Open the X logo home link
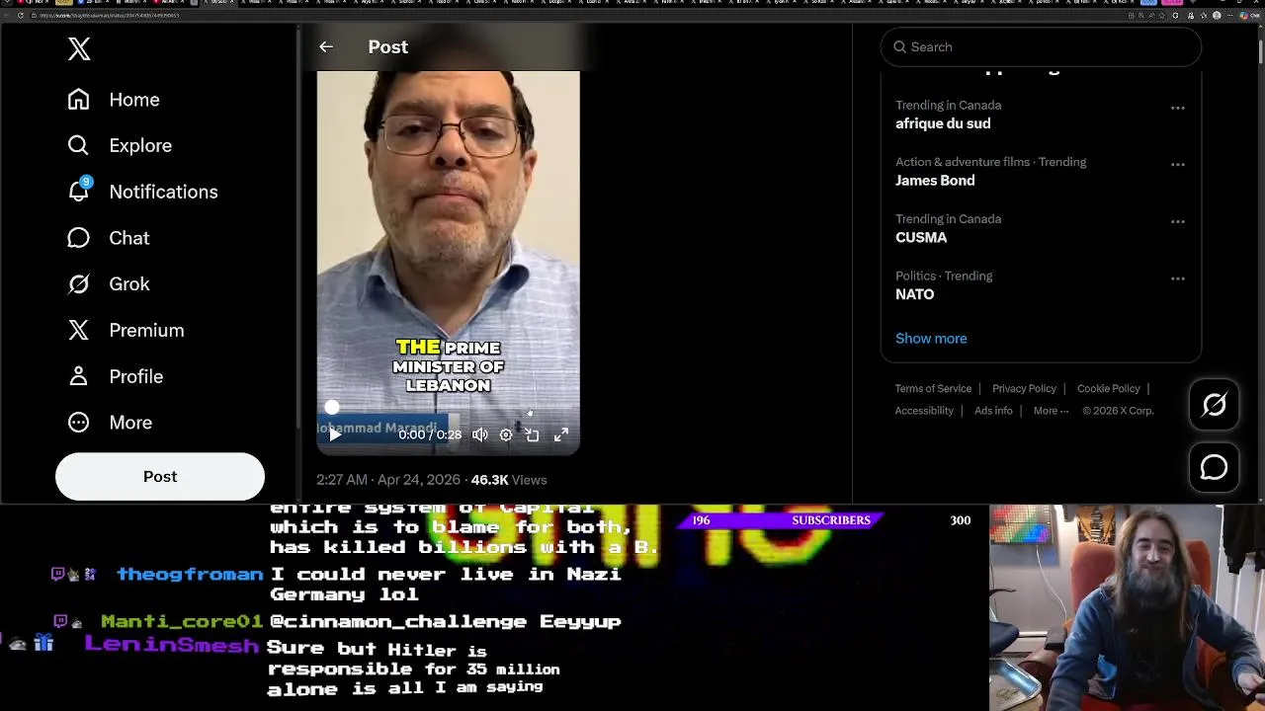The height and width of the screenshot is (711, 1265). pyautogui.click(x=79, y=48)
